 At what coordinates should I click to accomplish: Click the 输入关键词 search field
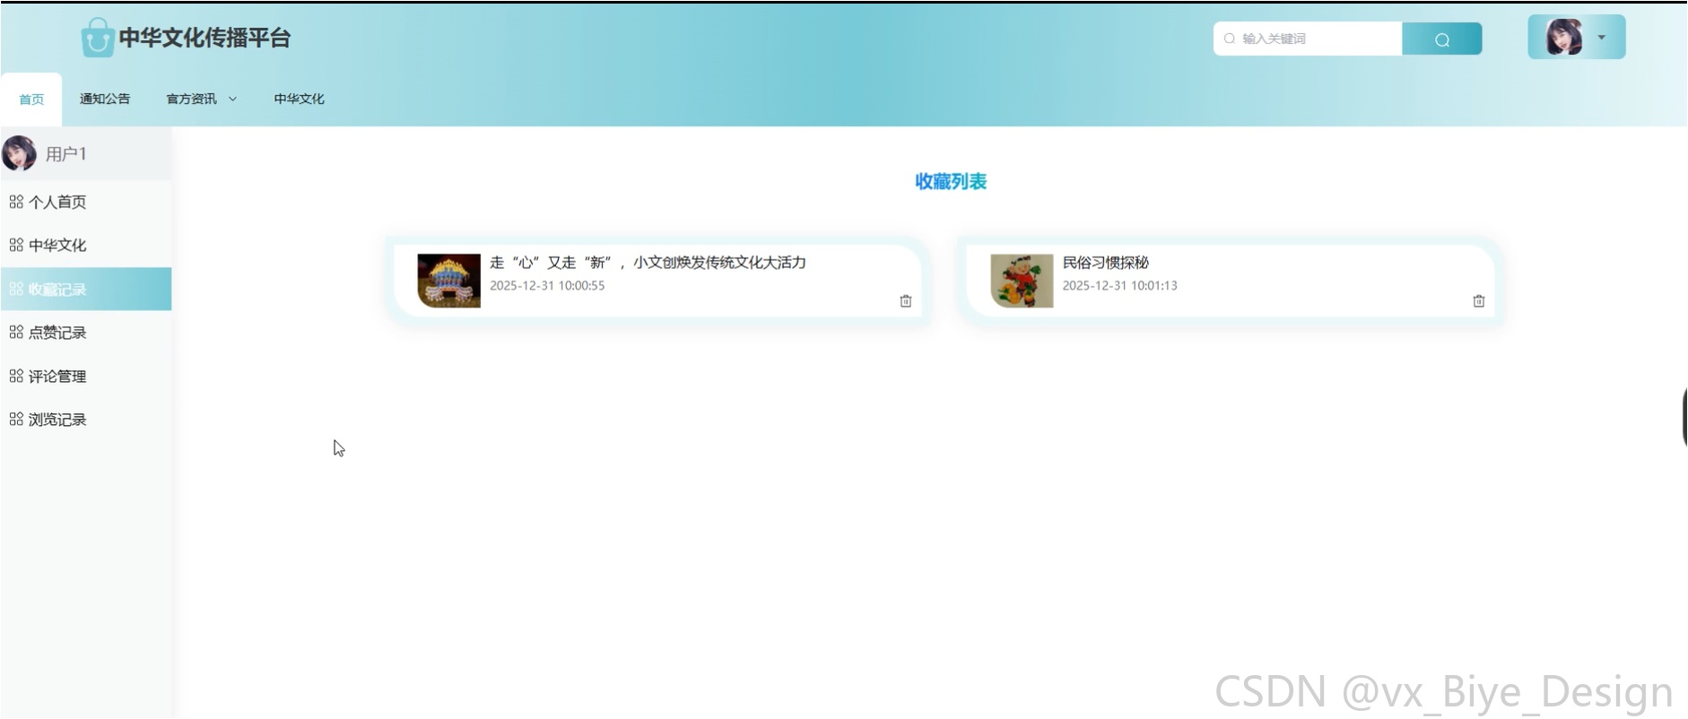tap(1308, 39)
